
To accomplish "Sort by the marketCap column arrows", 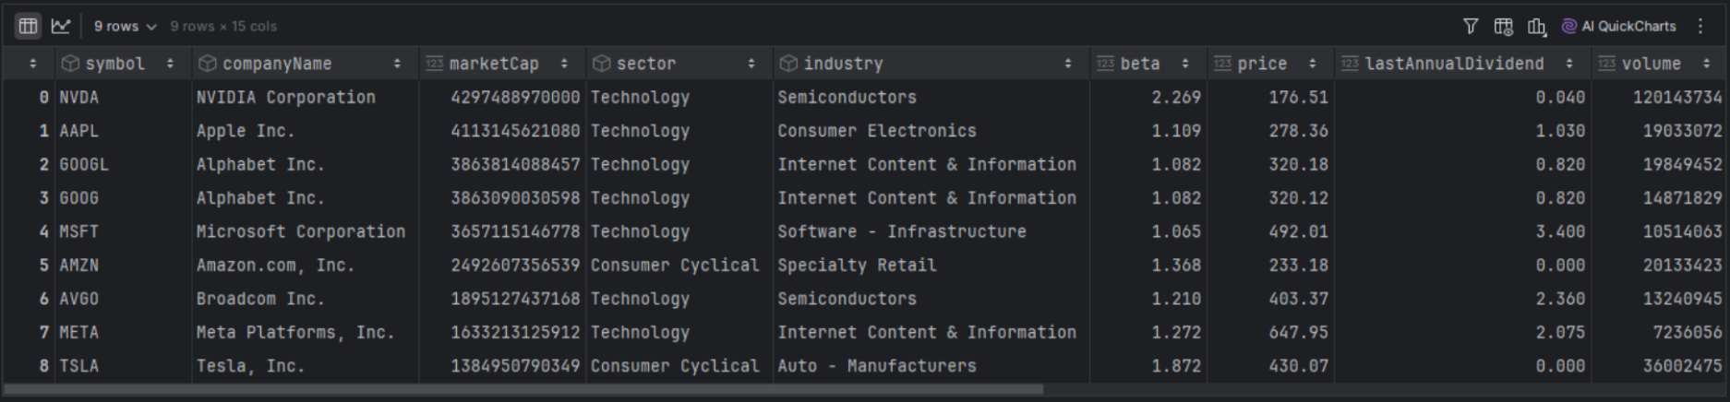I will pos(564,64).
